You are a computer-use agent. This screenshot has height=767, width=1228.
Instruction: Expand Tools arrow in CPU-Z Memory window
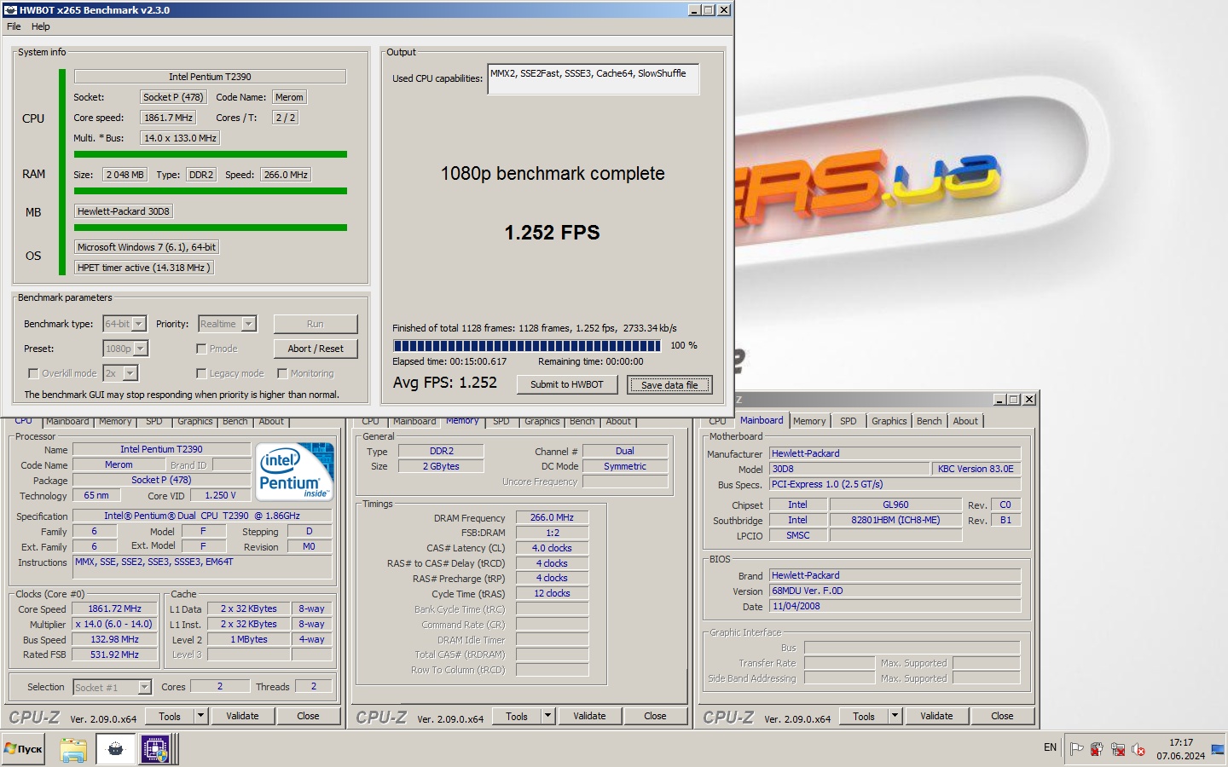(547, 716)
